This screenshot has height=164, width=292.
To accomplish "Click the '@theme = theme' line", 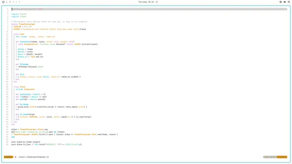I will click(x=25, y=49).
